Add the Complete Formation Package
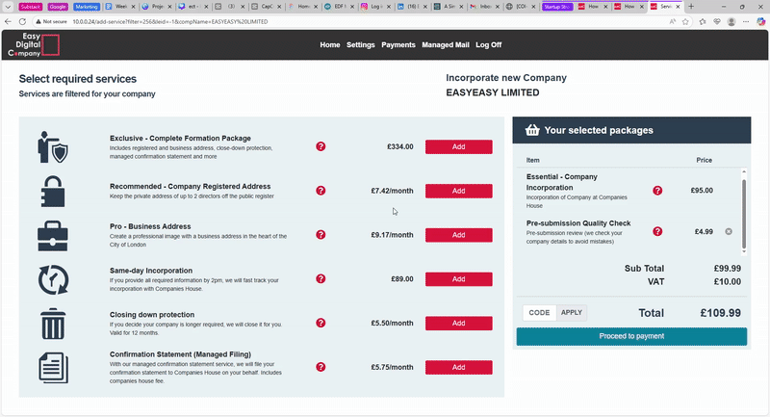 pos(458,146)
